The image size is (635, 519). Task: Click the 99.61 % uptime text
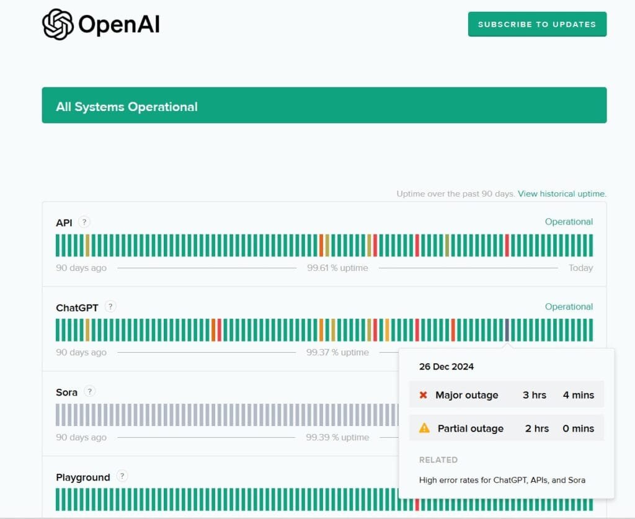pos(337,268)
